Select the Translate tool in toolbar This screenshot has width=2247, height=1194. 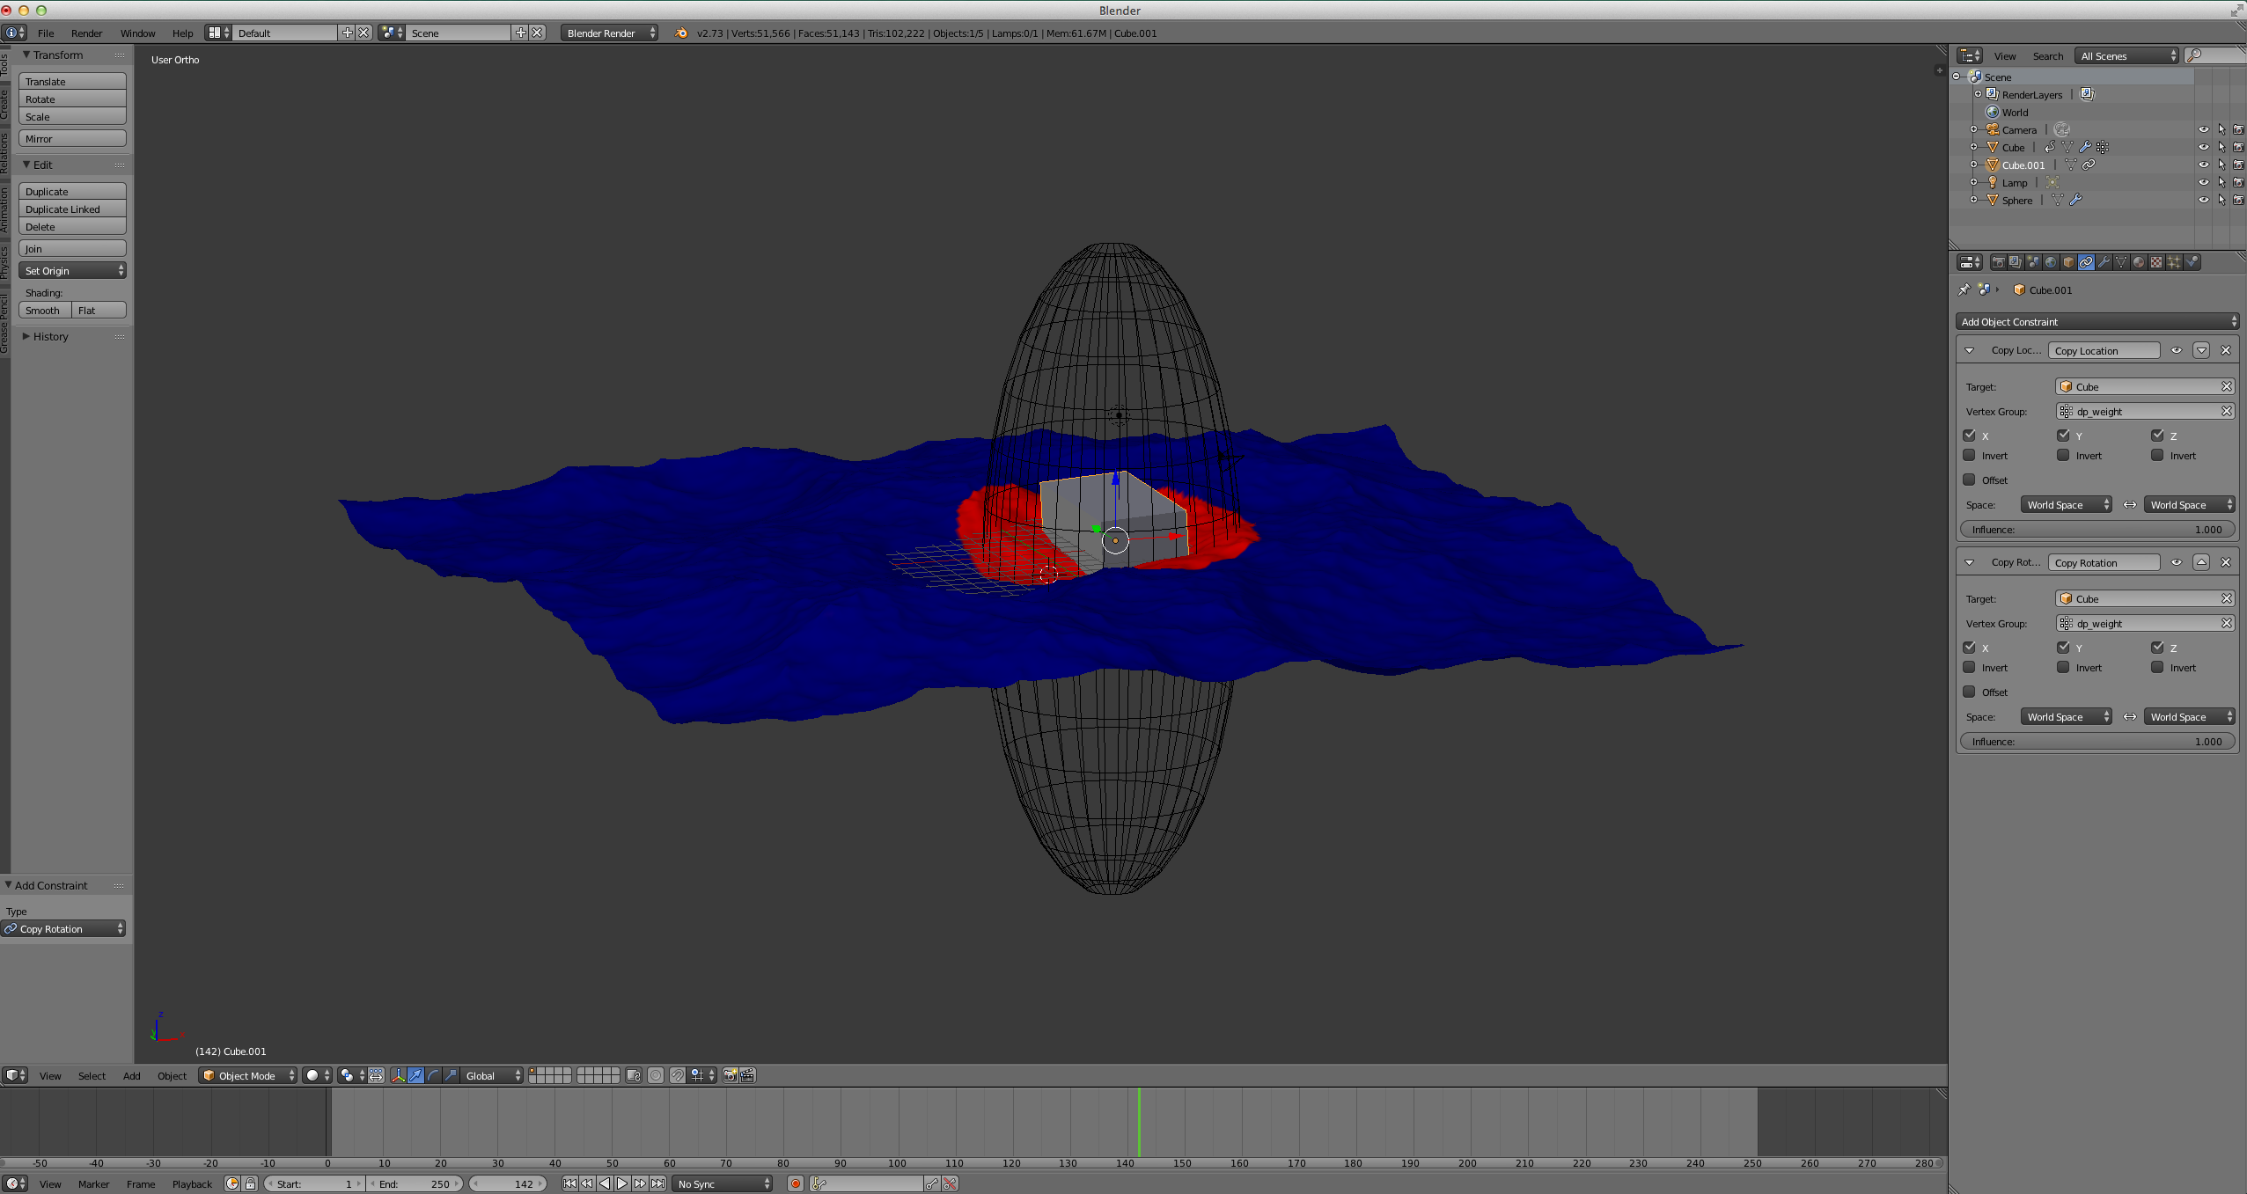[x=71, y=80]
